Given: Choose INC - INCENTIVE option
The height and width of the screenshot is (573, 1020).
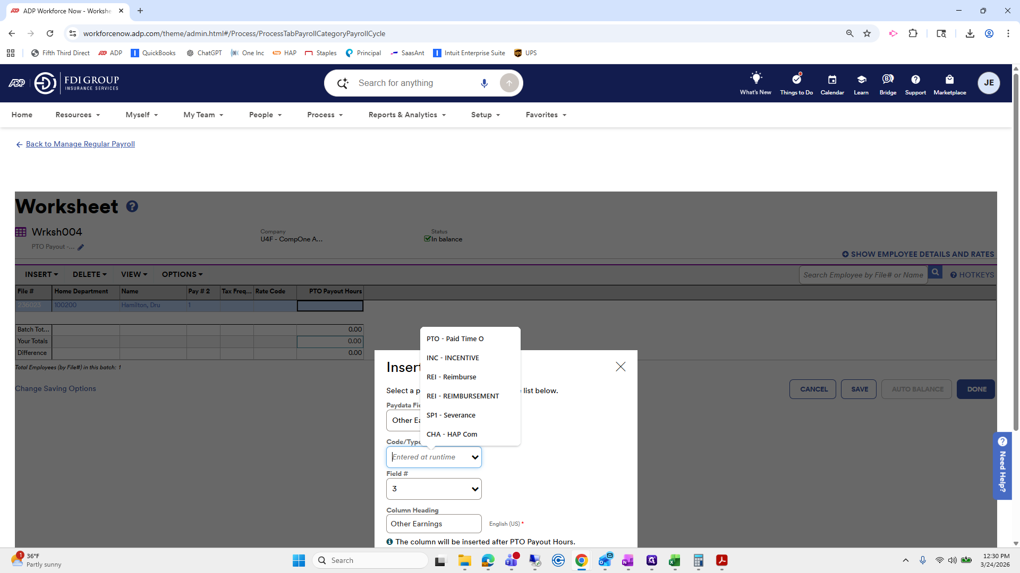Looking at the screenshot, I should coord(453,358).
